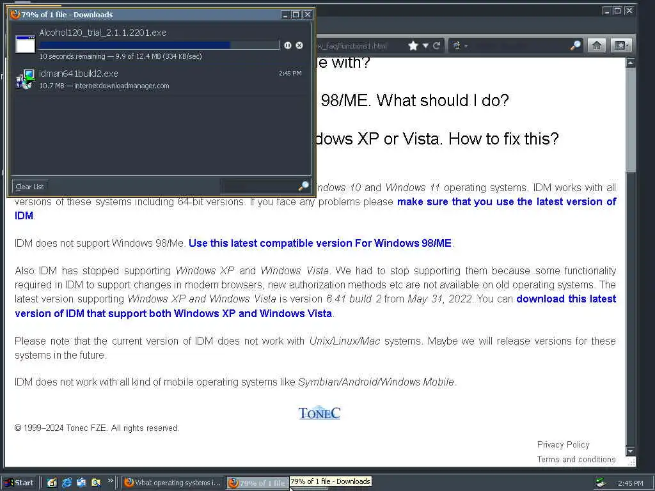
Task: Bookmark this page with the star
Action: [413, 45]
